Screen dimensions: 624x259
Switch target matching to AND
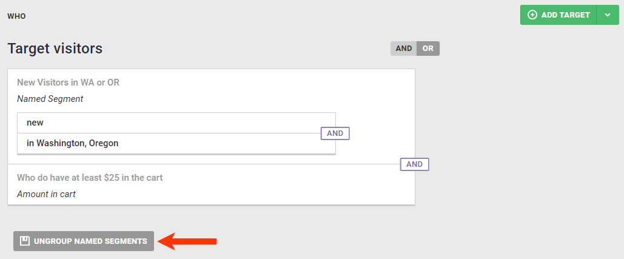[404, 49]
